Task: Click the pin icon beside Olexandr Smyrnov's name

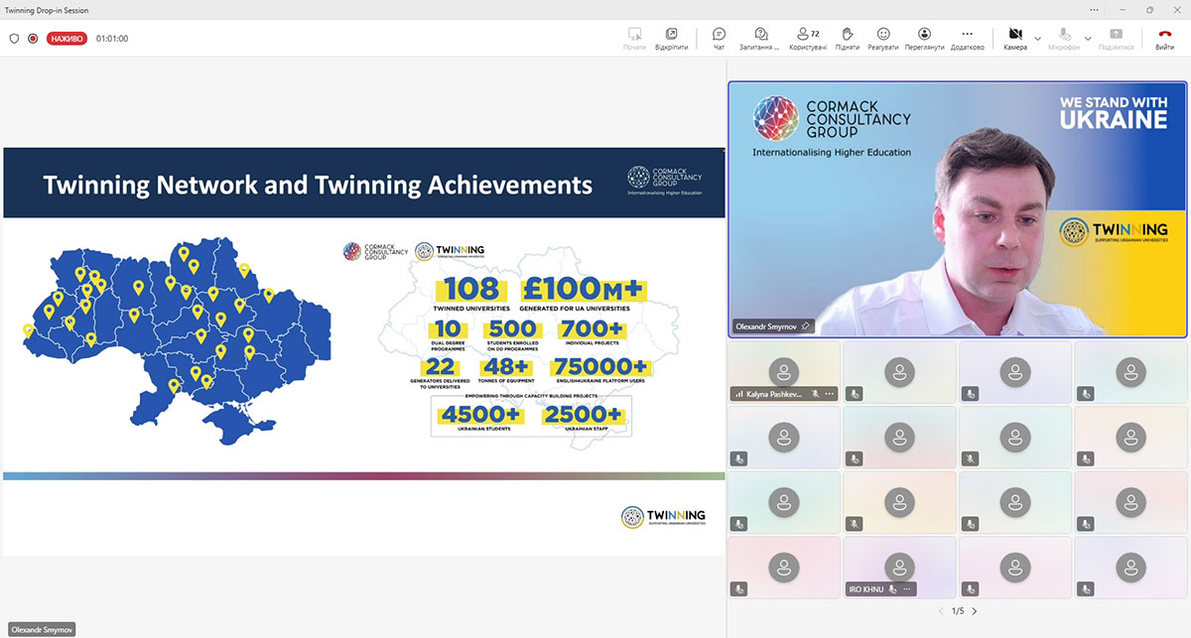Action: pyautogui.click(x=806, y=325)
